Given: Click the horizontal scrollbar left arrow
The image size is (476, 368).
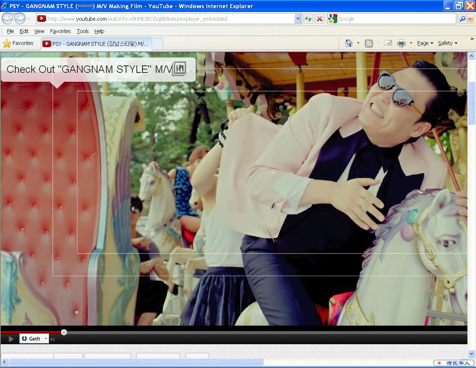Looking at the screenshot, I should click(x=4, y=362).
